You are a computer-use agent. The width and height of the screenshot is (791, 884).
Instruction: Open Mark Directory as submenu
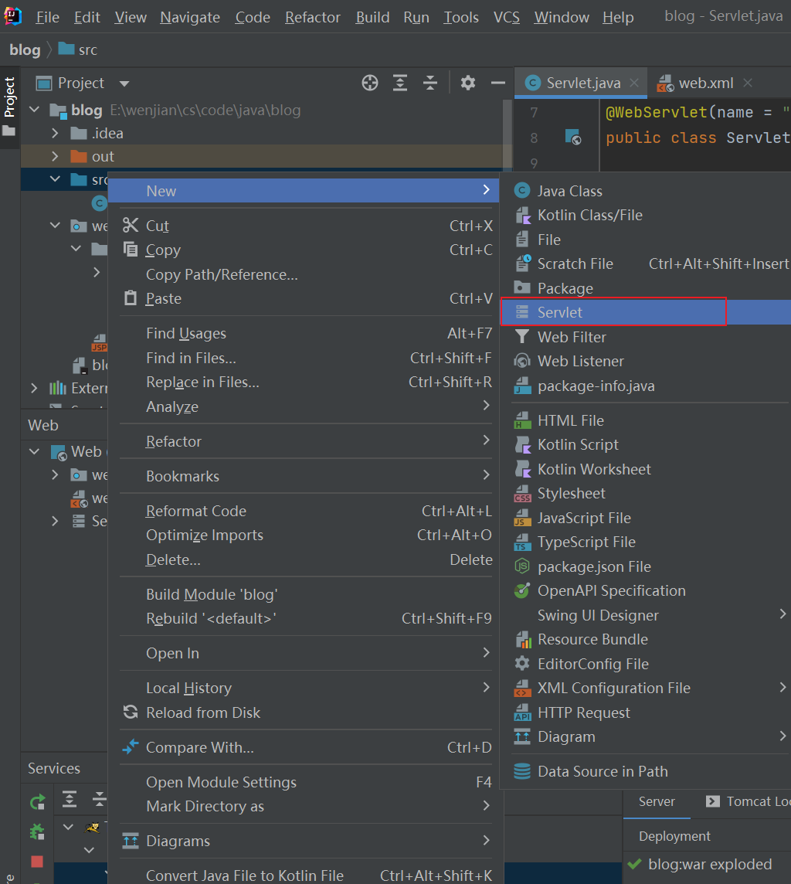point(305,806)
